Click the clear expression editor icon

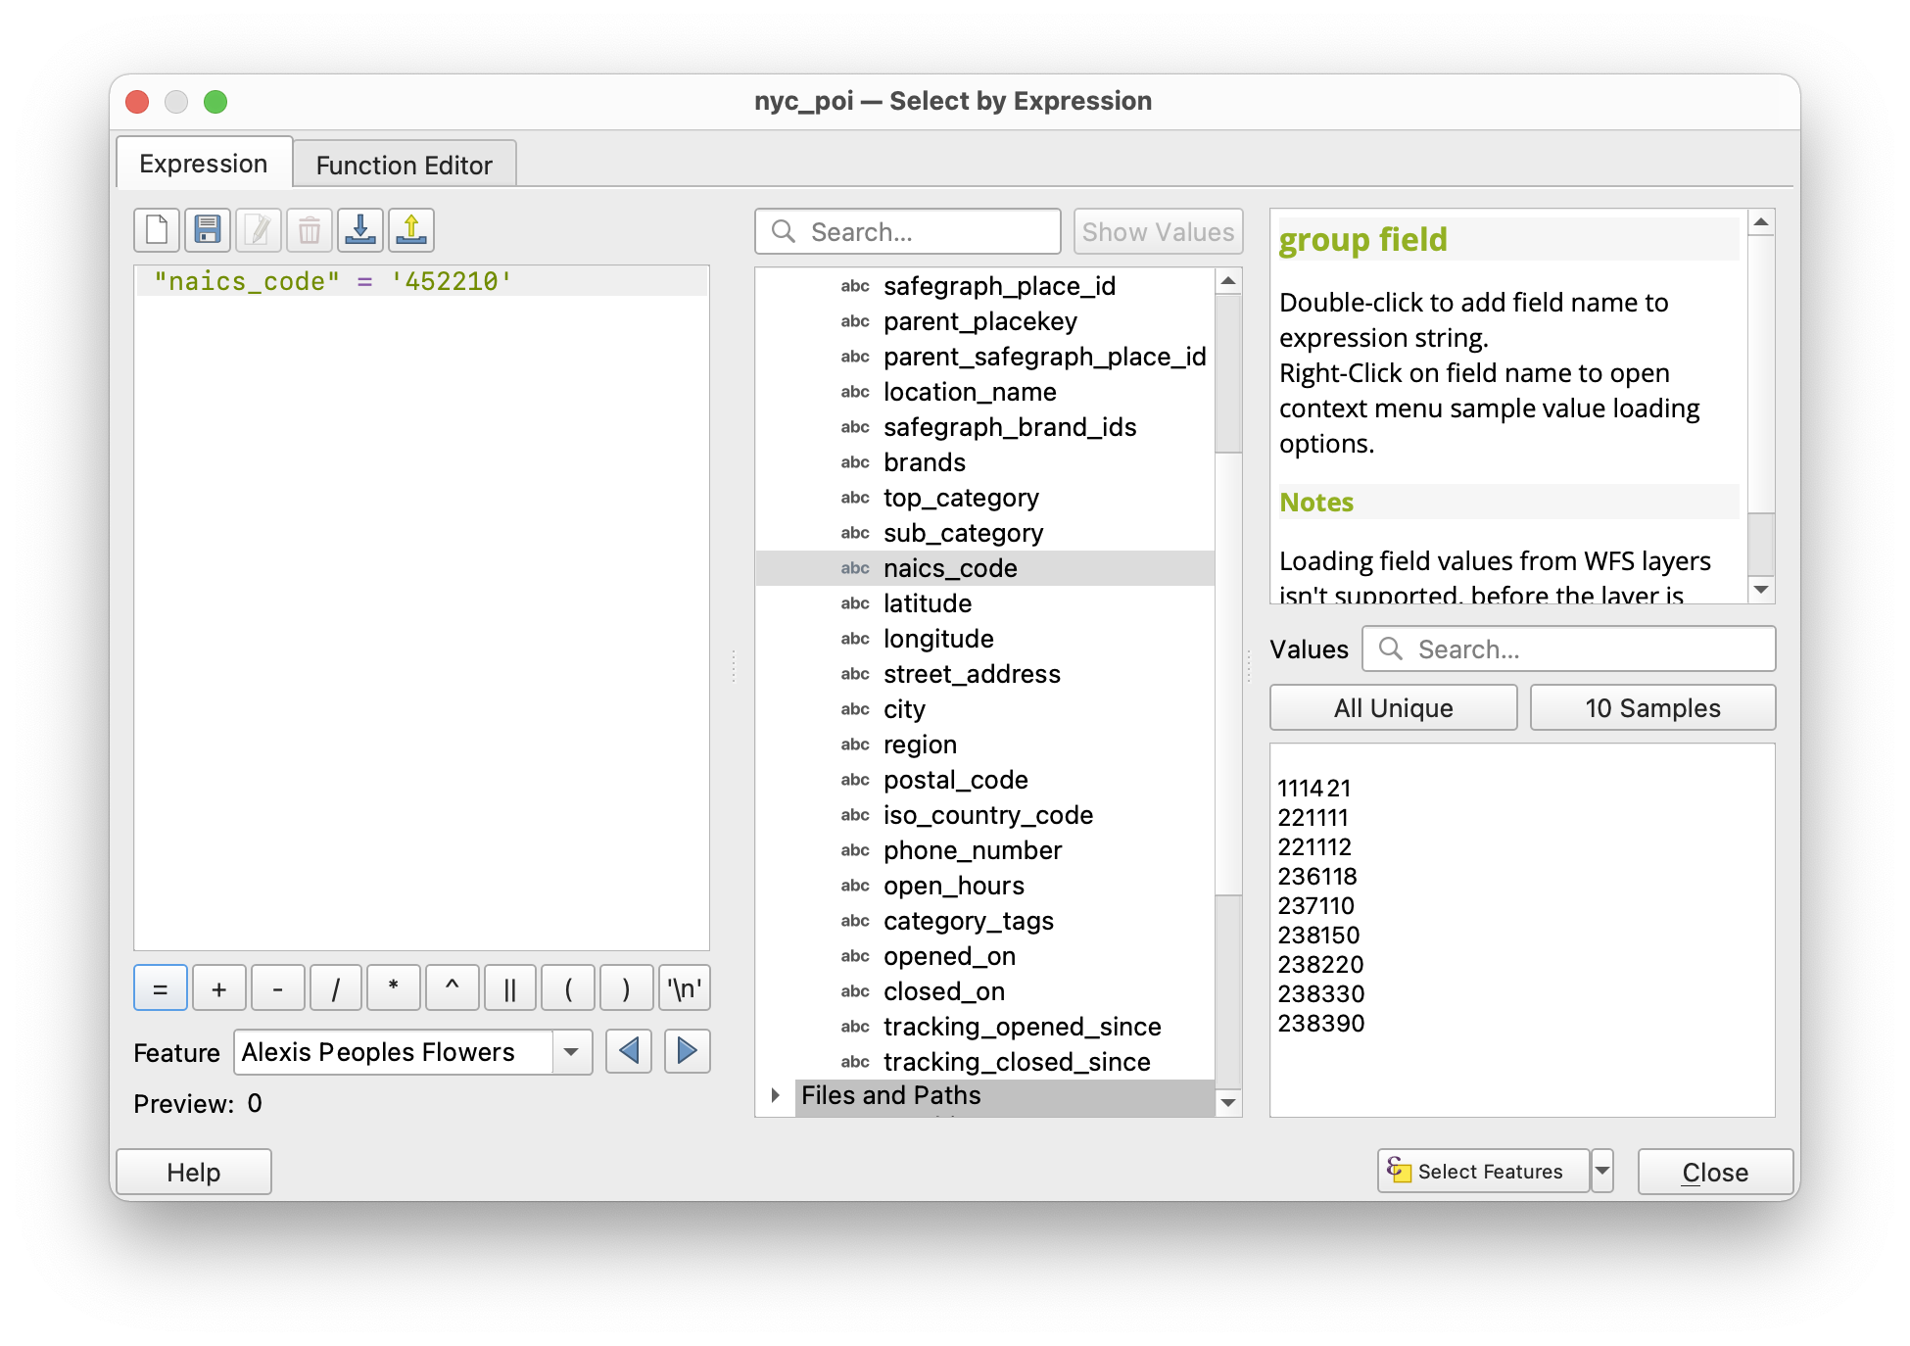pos(157,231)
